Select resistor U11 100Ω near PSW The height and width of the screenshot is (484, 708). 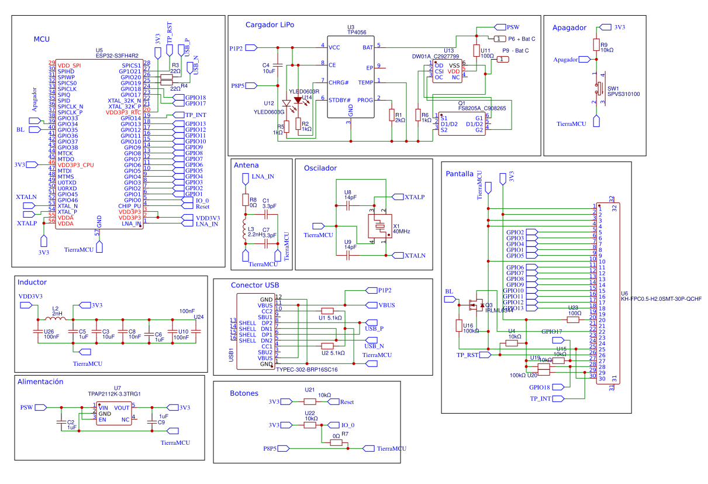tap(476, 51)
